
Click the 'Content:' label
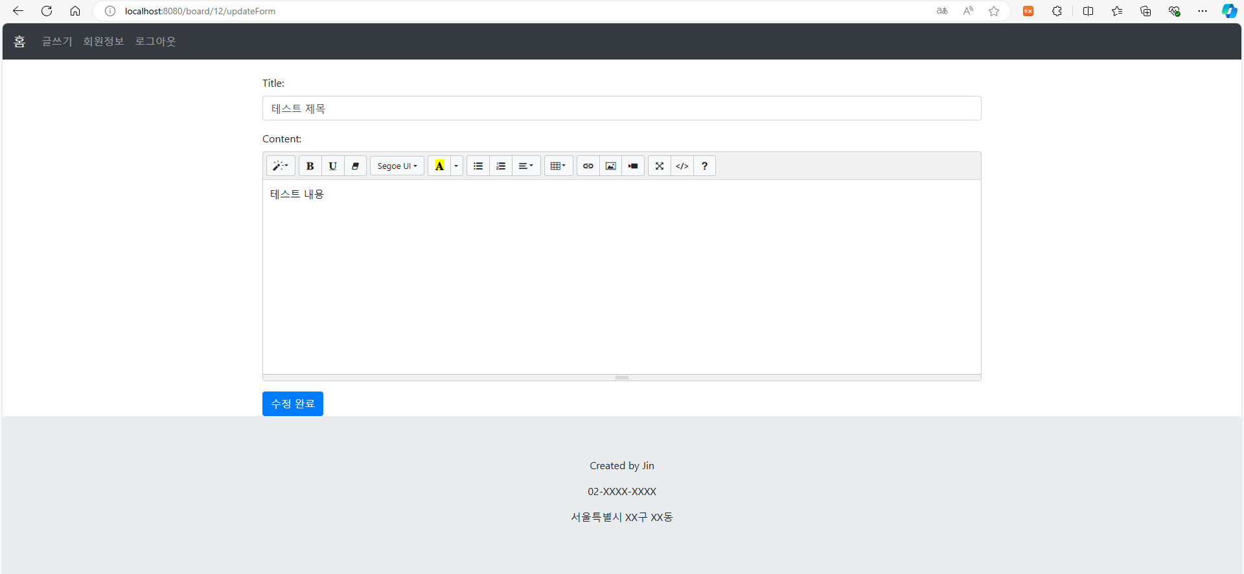(x=282, y=139)
